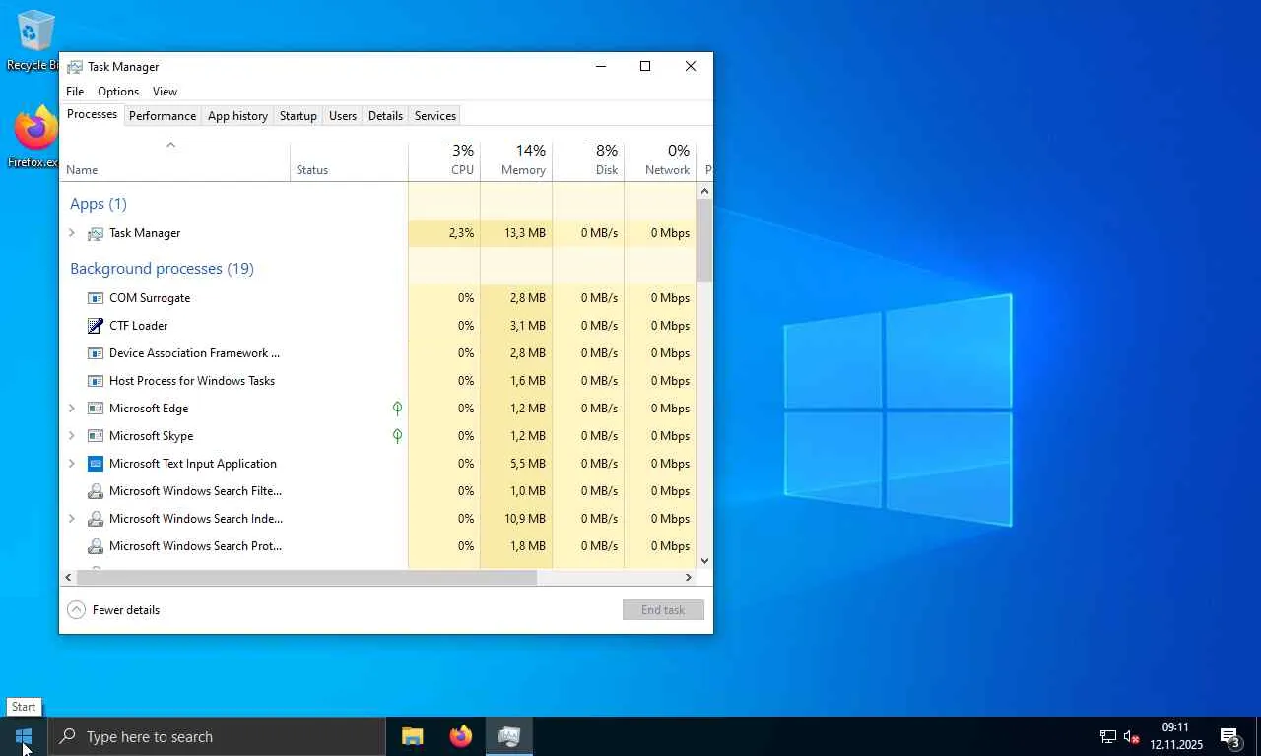Click the Microsoft Skype process icon
Image resolution: width=1261 pixels, height=756 pixels.
pyautogui.click(x=96, y=436)
